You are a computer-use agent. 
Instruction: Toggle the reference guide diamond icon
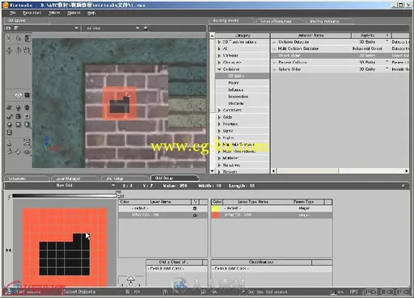18,95
